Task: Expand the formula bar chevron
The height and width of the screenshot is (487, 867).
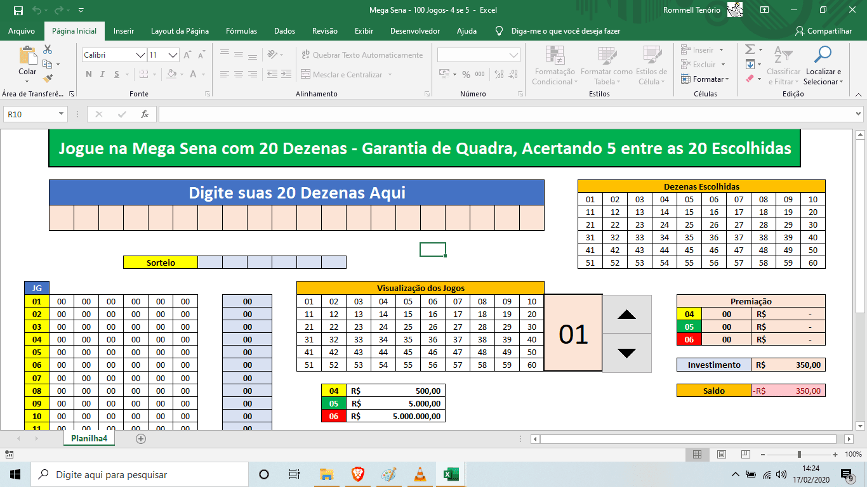Action: [x=858, y=114]
